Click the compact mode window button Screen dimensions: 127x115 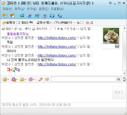tap(110, 3)
